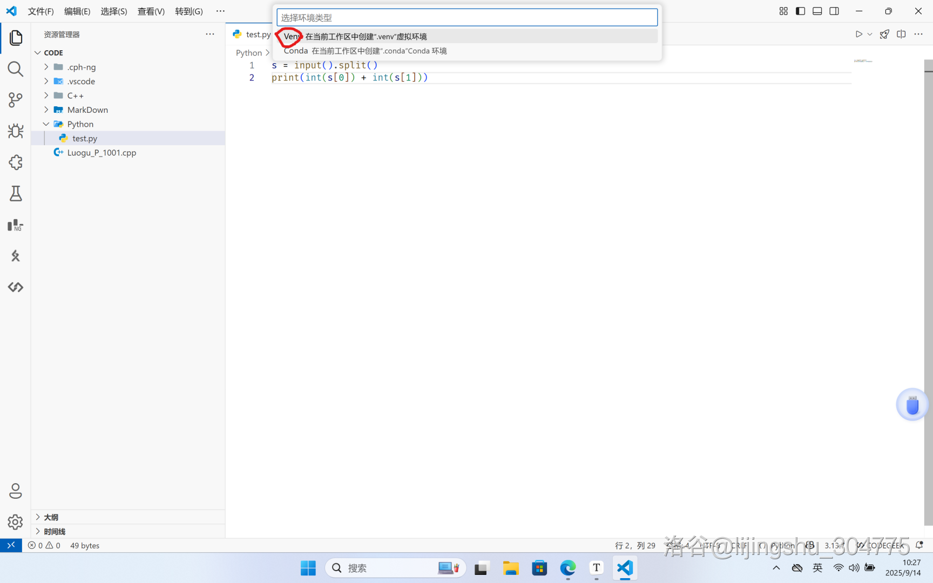
Task: Expand the 大纲 outline section
Action: [51, 517]
